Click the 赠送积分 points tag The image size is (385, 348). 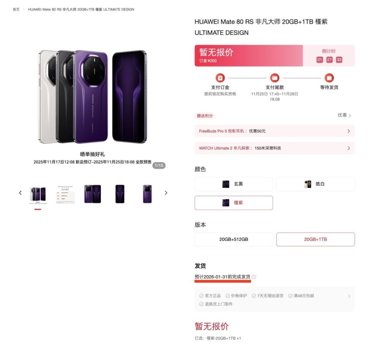[x=205, y=116]
